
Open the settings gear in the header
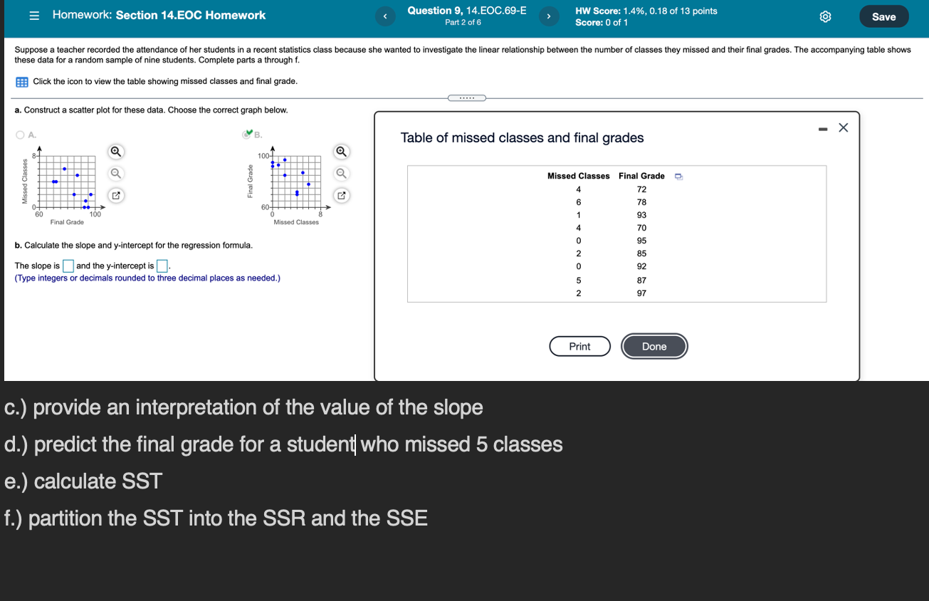click(825, 16)
